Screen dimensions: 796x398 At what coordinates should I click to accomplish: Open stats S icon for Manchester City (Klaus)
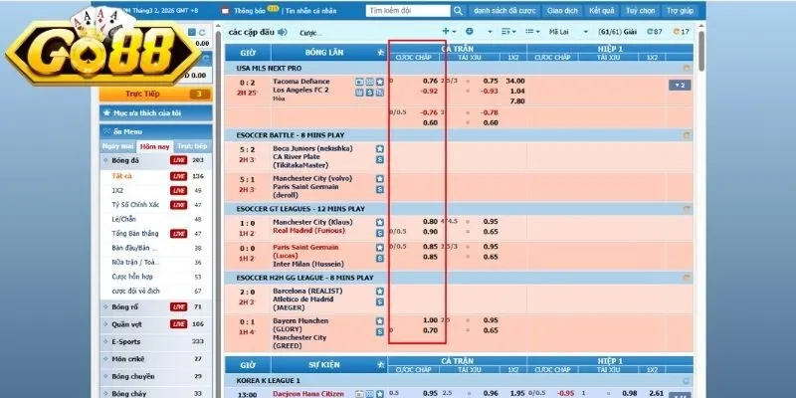[380, 233]
